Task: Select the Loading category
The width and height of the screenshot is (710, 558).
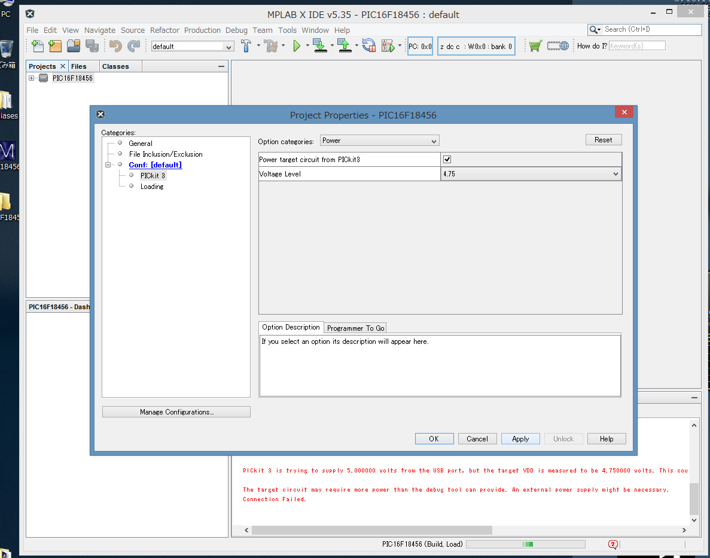Action: point(152,187)
